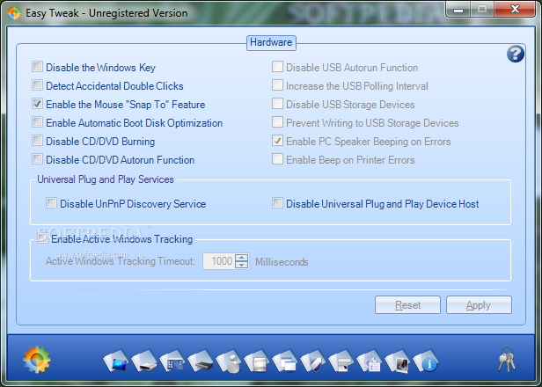542x387 pixels.
Task: Close the Easy Tweak window
Action: pos(515,10)
